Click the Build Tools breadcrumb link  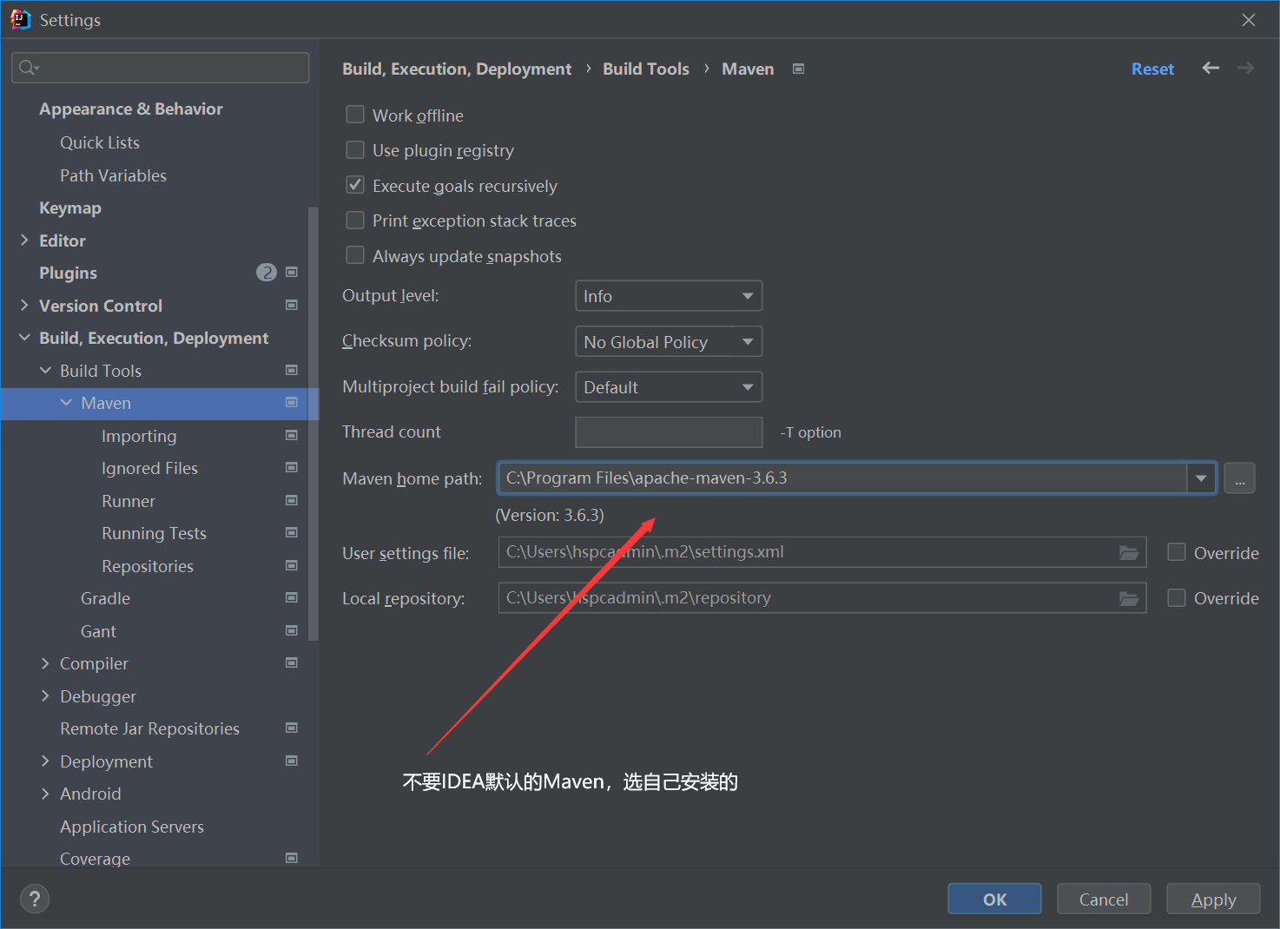[646, 69]
